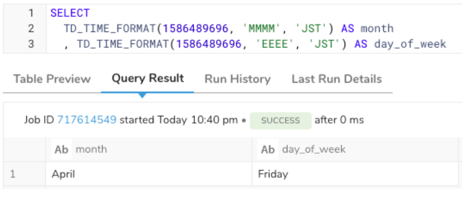The image size is (464, 199).
Task: Click line number 3 in editor gutter
Action: point(31,44)
